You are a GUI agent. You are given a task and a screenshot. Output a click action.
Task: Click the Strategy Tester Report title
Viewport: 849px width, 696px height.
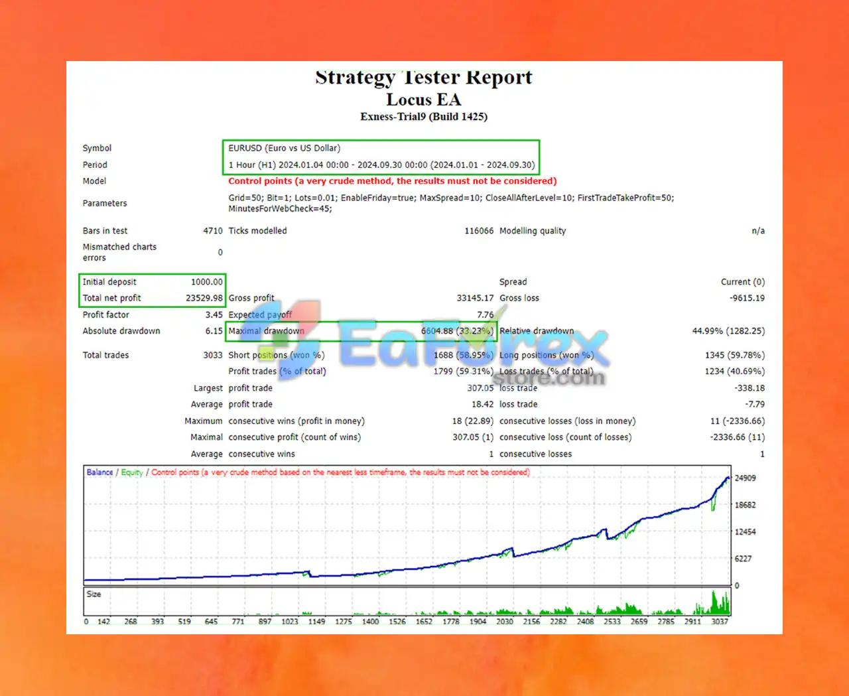coord(423,78)
